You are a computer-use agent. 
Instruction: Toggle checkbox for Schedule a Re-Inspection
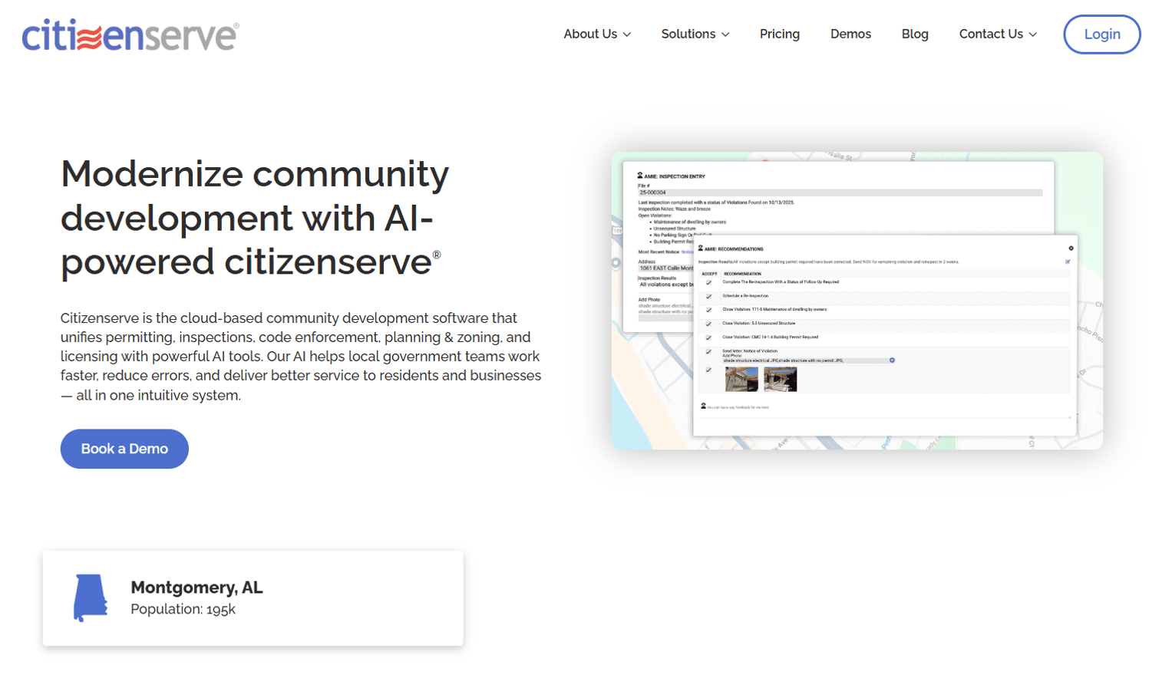click(708, 297)
